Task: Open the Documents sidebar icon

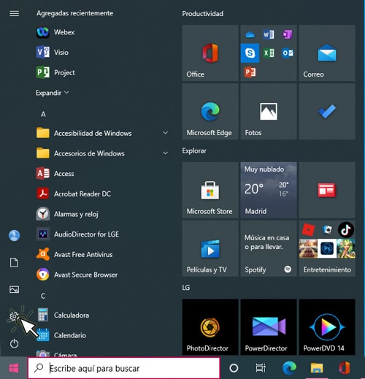Action: (14, 263)
